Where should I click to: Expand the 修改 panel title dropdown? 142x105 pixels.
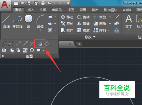click(x=90, y=37)
